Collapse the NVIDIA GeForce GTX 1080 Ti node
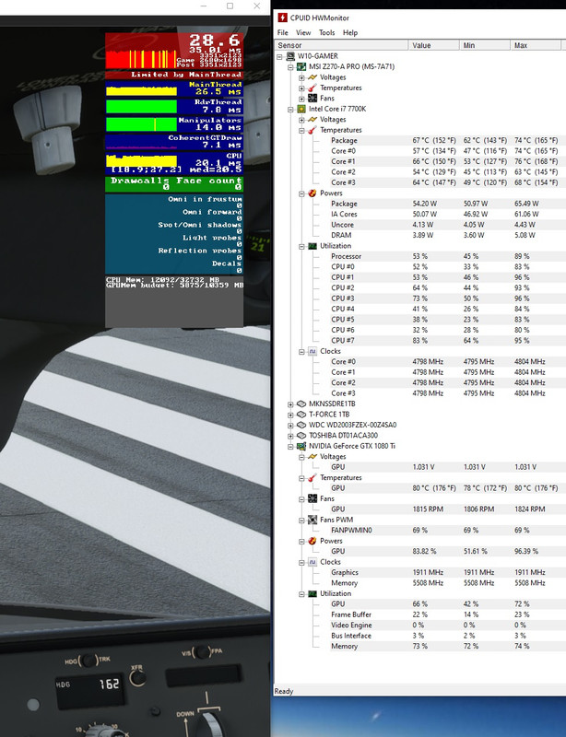 pyautogui.click(x=290, y=446)
